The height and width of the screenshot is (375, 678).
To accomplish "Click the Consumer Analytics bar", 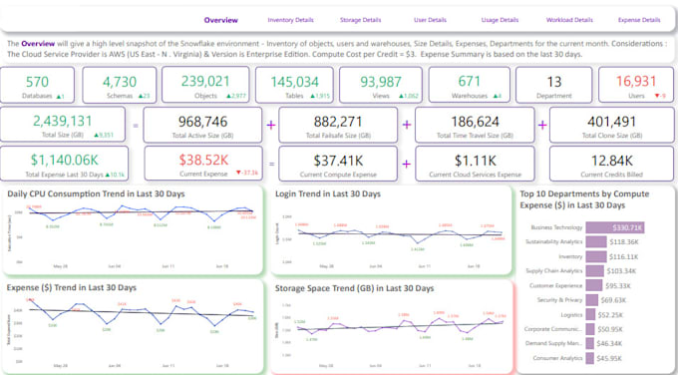I will (x=589, y=358).
